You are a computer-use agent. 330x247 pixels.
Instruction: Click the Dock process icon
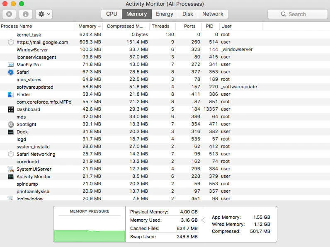coord(11,132)
